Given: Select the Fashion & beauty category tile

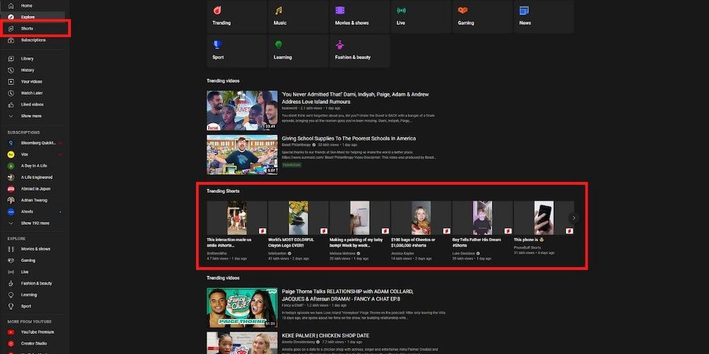Looking at the screenshot, I should (359, 51).
